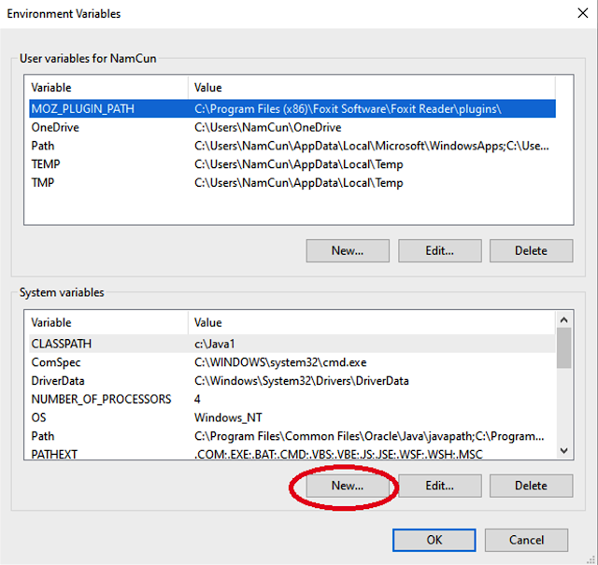Viewport: 598px width, 565px height.
Task: Select the TEMP user variable
Action: (292, 164)
